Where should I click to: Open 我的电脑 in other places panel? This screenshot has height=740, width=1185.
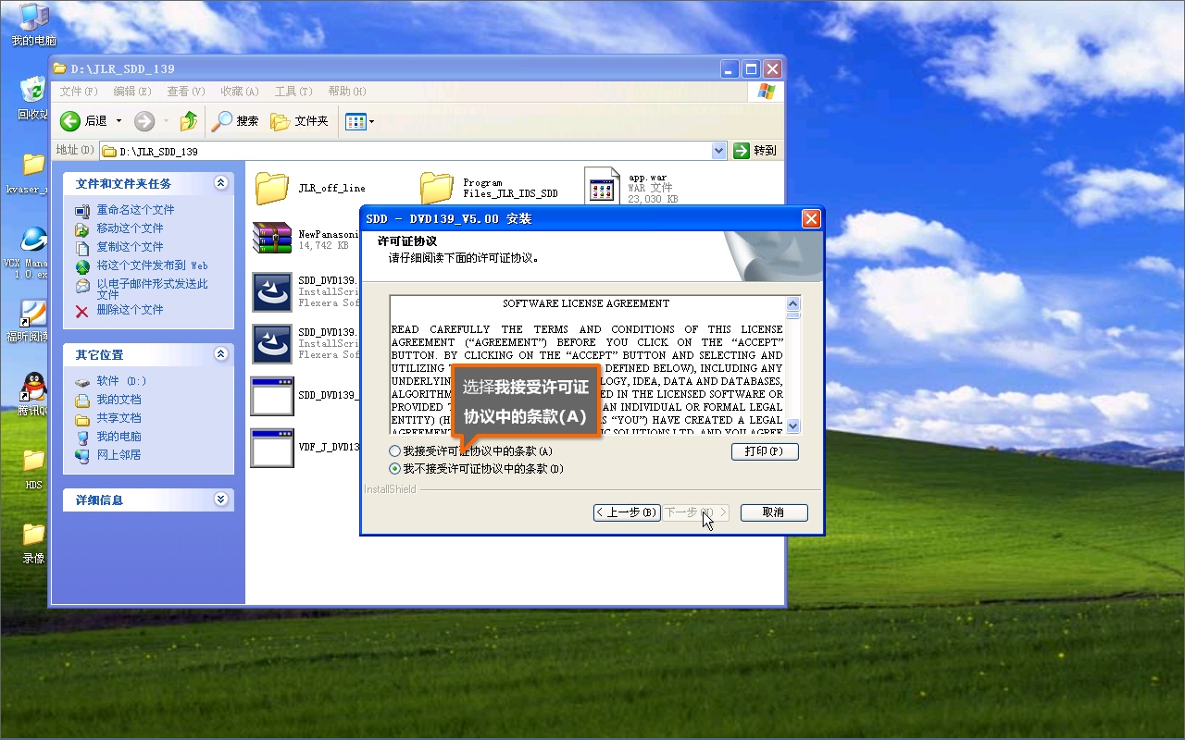118,437
